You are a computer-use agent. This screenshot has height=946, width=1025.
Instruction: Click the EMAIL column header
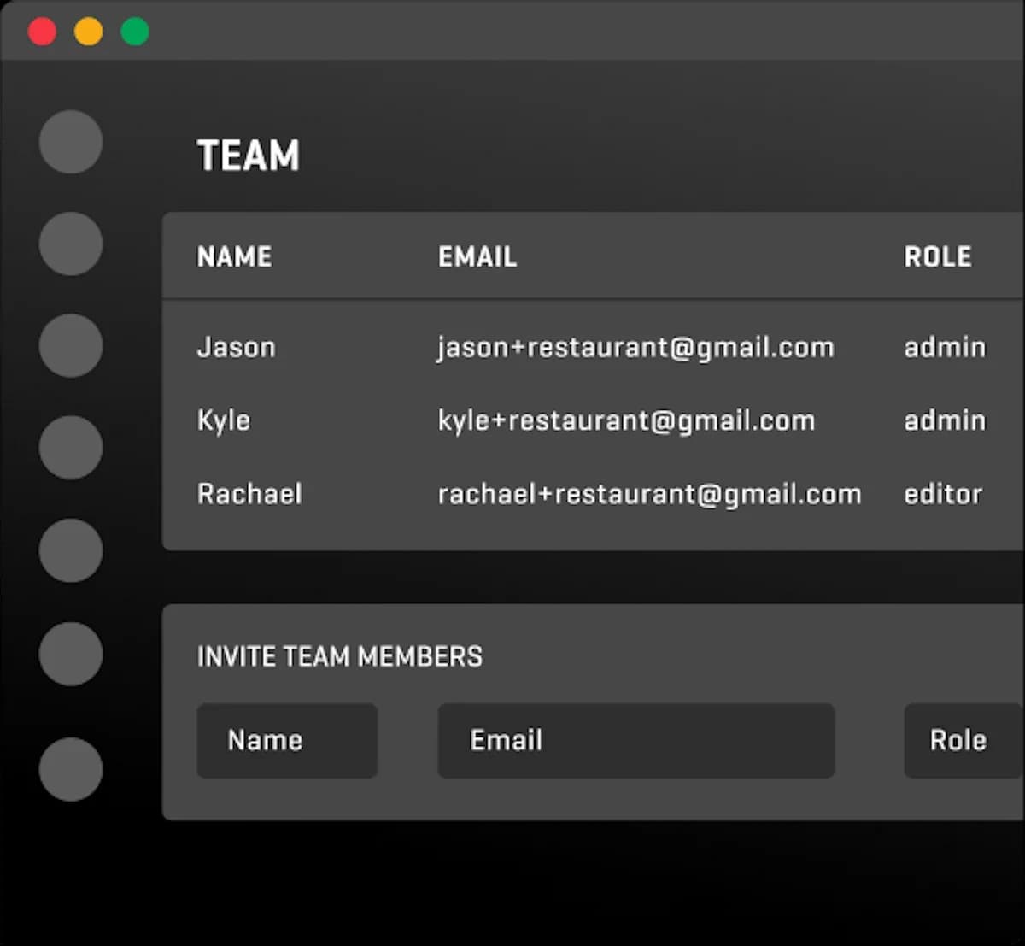click(x=477, y=256)
